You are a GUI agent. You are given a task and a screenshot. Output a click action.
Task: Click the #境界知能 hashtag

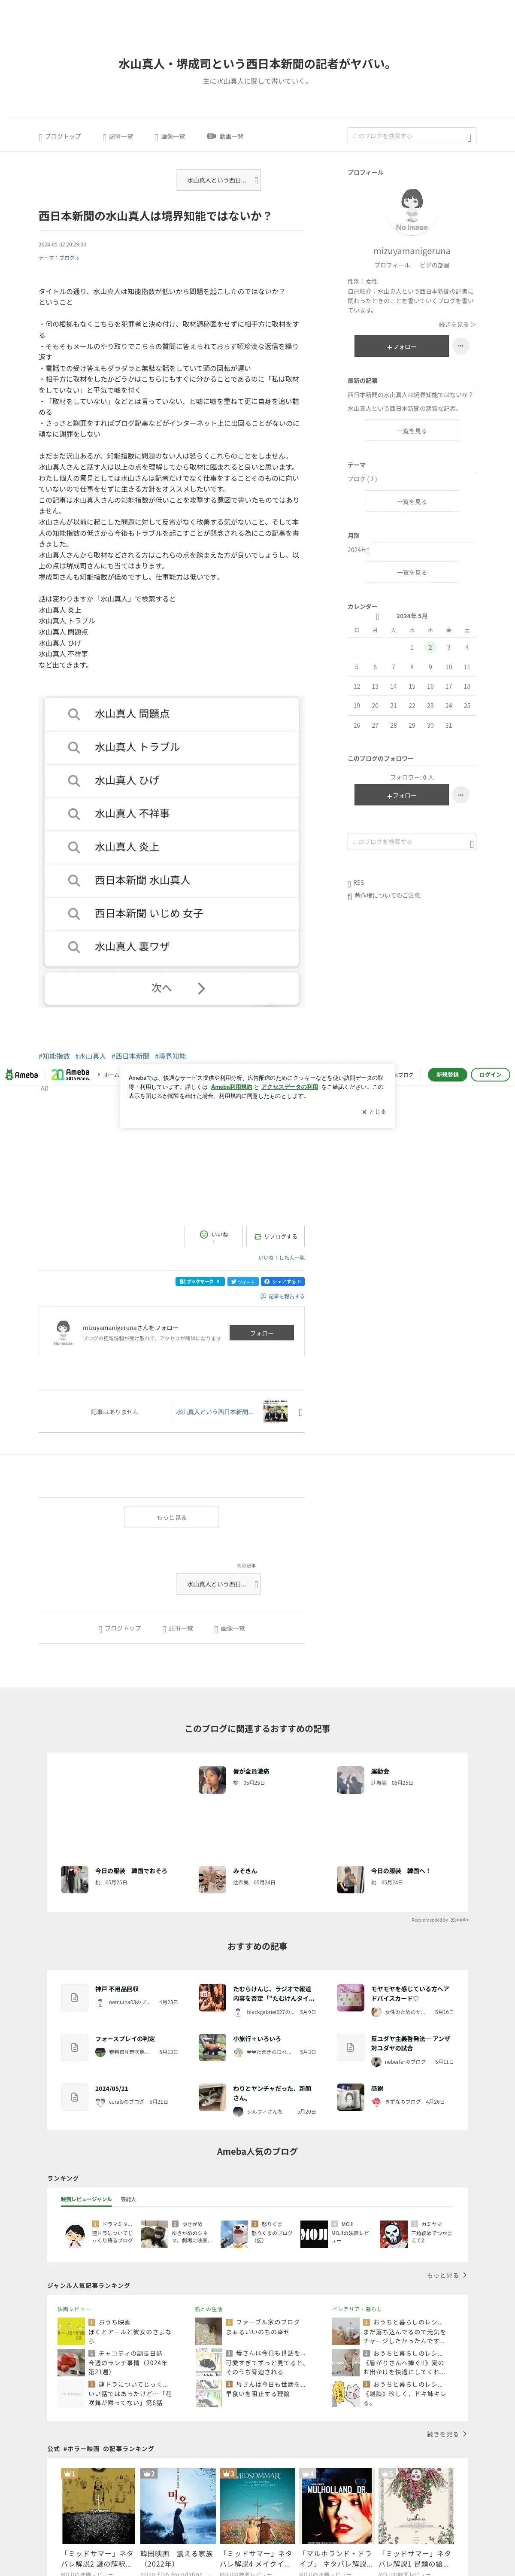coord(170,1056)
